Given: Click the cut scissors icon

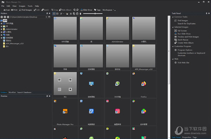Looking at the screenshot, I should [x=71, y=14].
